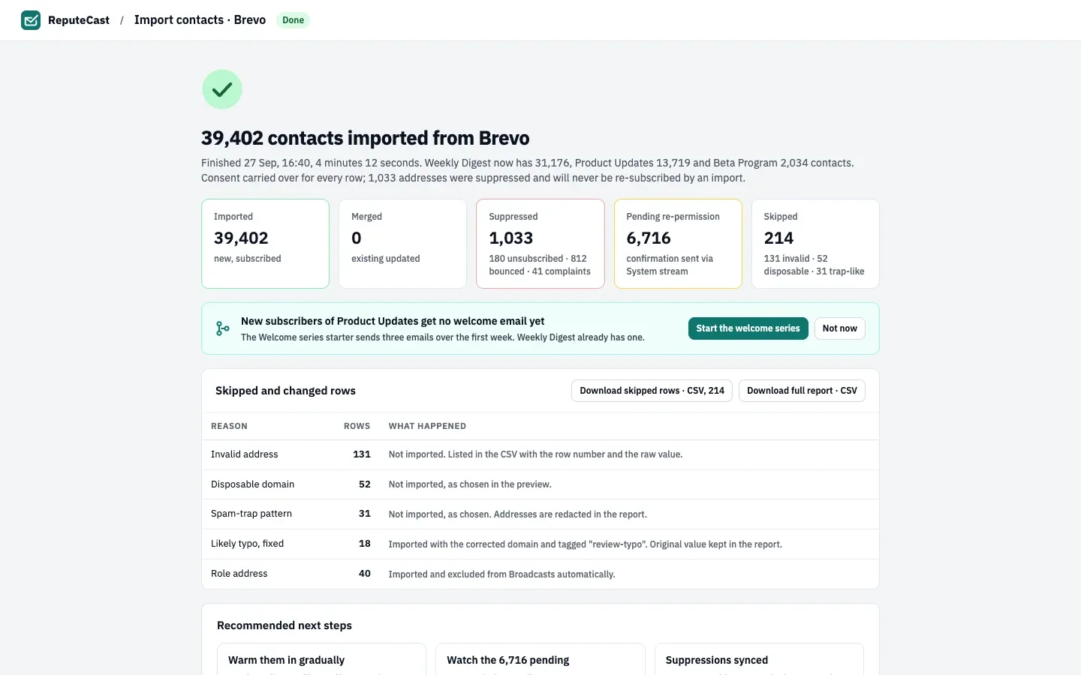The image size is (1081, 675).
Task: Click the banner title about Product Updates welcome email
Action: (393, 321)
